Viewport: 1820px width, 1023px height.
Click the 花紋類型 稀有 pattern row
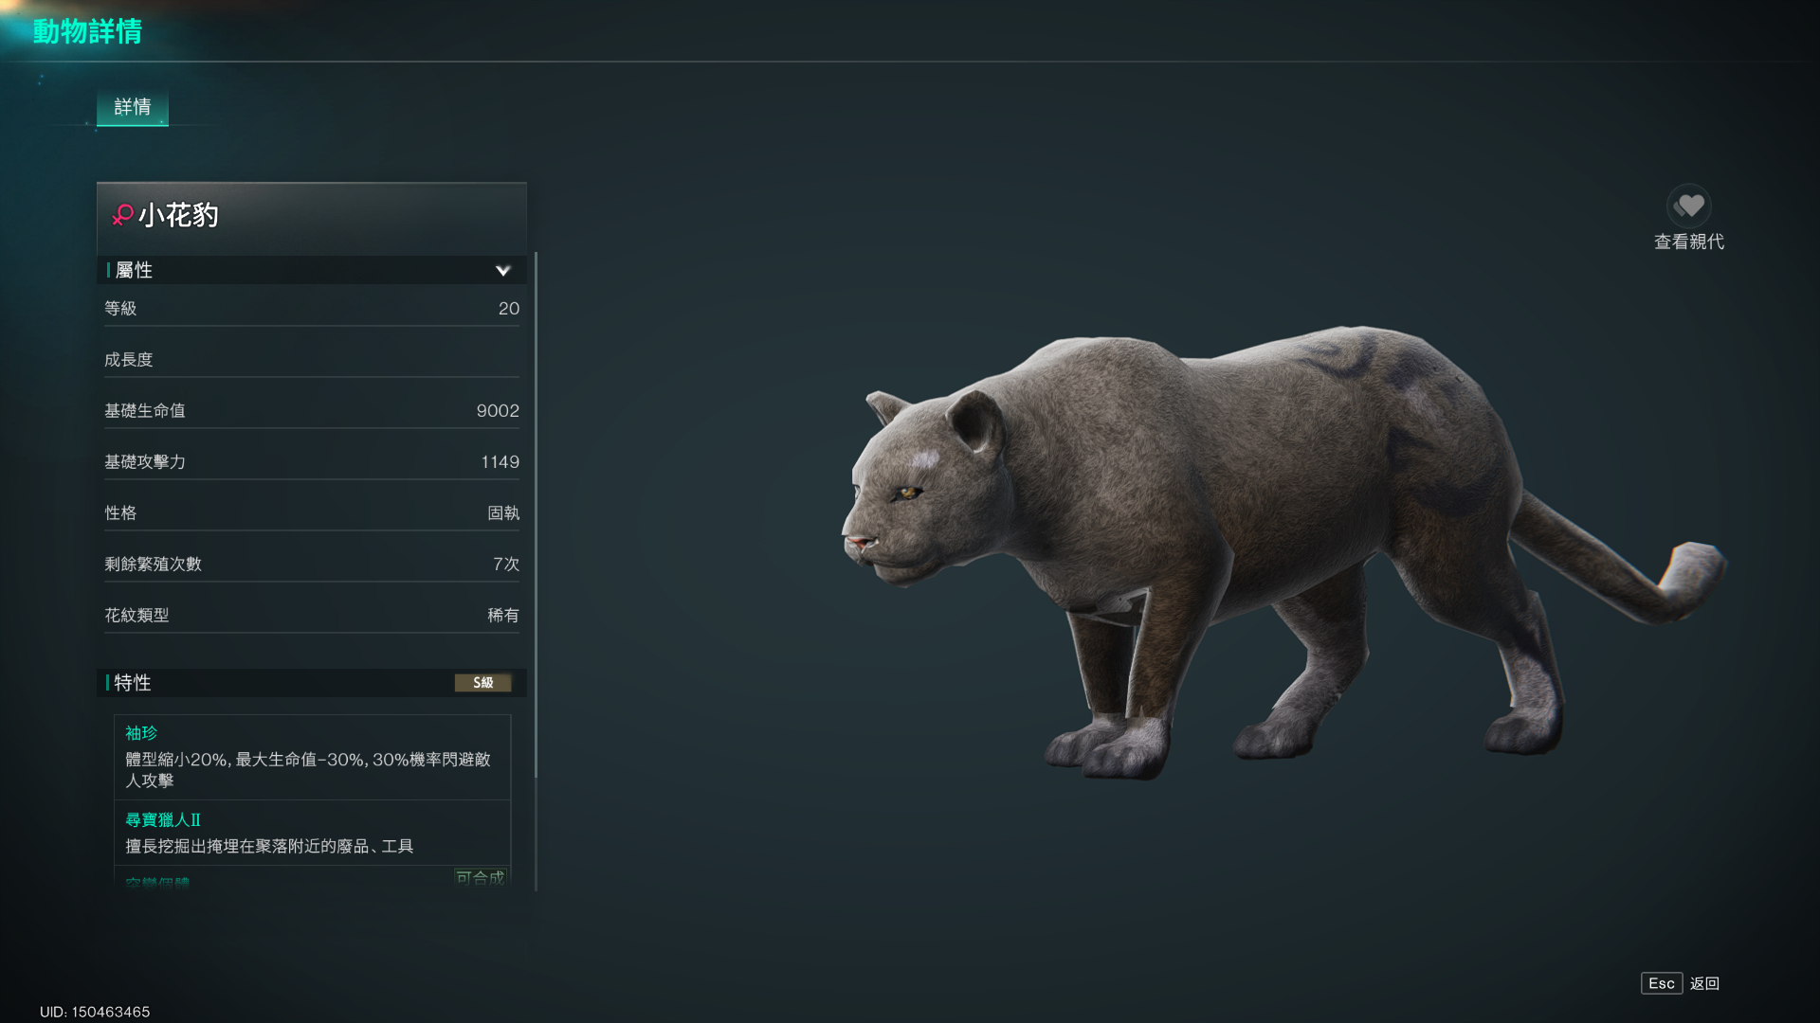pyautogui.click(x=312, y=616)
